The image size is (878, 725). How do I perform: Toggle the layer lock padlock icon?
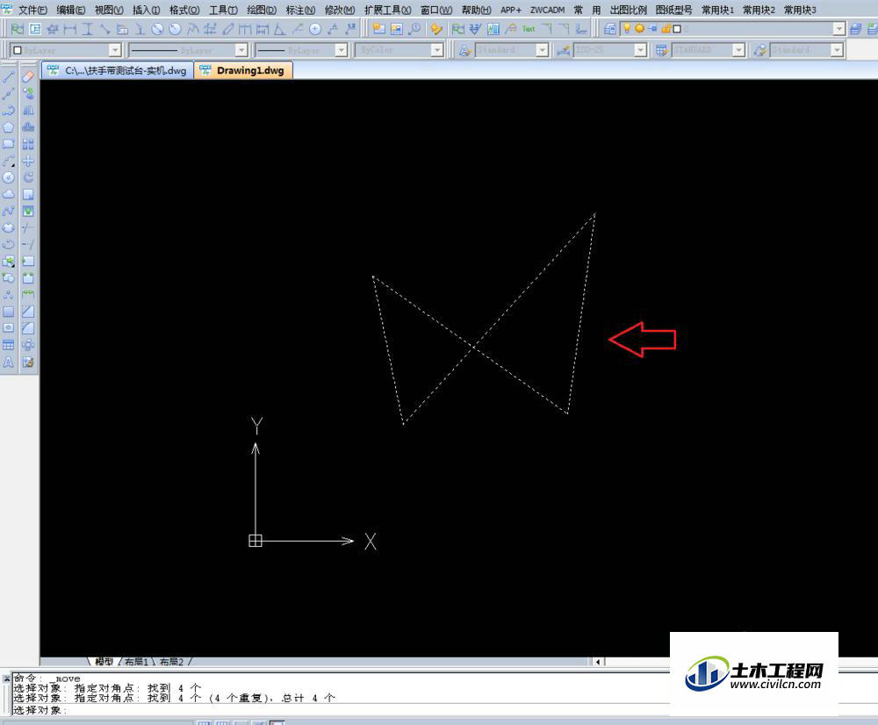(666, 29)
